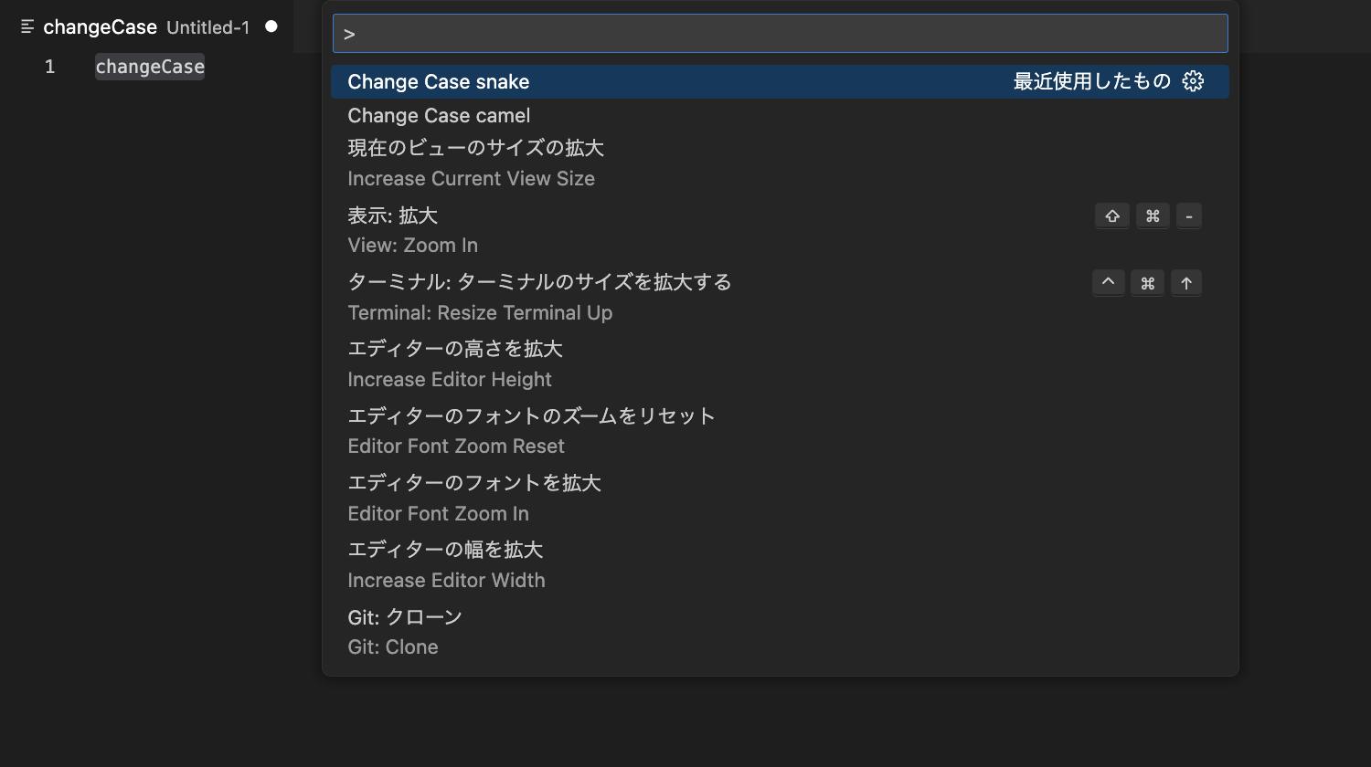The image size is (1371, 767).
Task: Click the shift key badge beside View: Zoom In
Action: click(x=1111, y=215)
